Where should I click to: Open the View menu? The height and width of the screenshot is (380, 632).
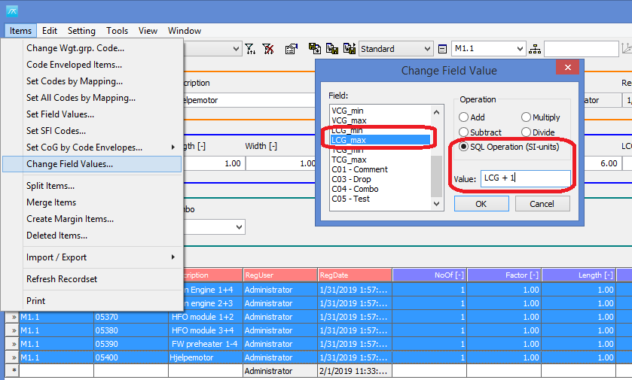[148, 31]
